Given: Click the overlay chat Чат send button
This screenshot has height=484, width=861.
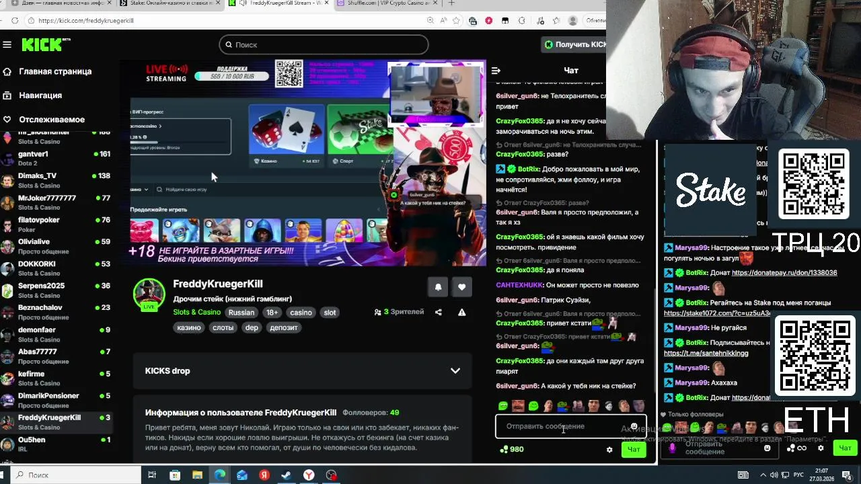Looking at the screenshot, I should click(x=845, y=448).
